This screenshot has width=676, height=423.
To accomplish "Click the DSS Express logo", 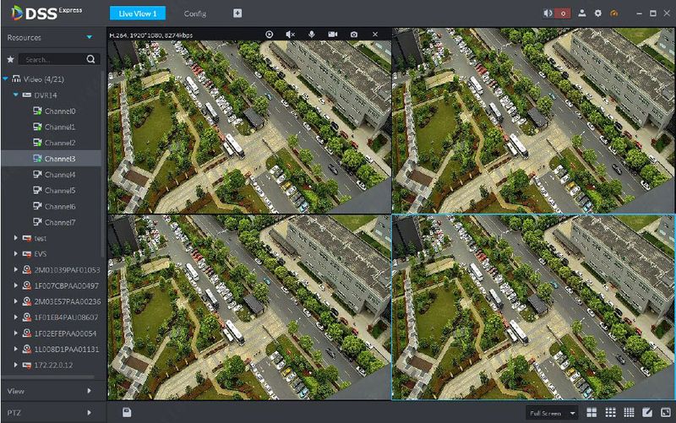I will click(x=46, y=13).
